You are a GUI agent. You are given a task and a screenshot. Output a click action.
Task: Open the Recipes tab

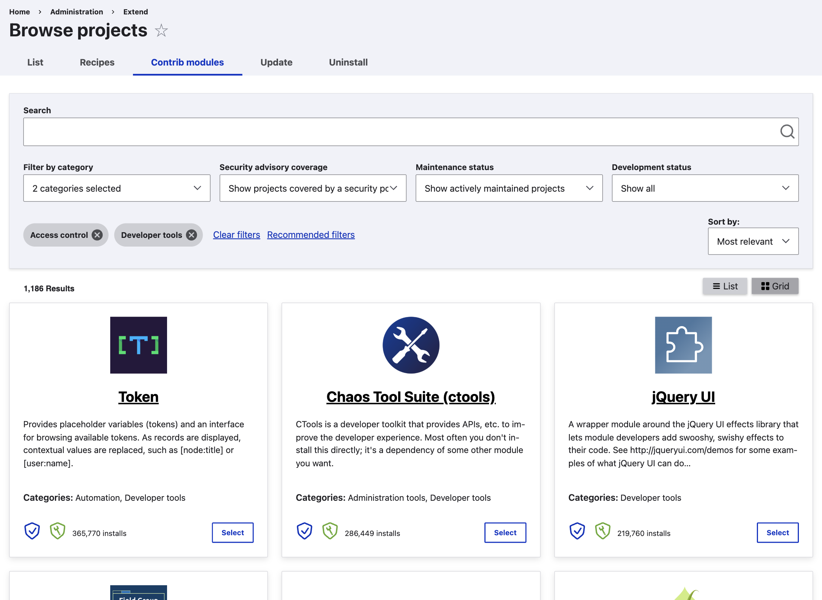click(x=97, y=62)
